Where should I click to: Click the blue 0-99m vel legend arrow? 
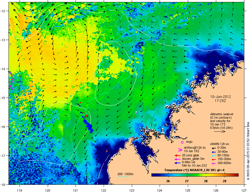point(178,163)
